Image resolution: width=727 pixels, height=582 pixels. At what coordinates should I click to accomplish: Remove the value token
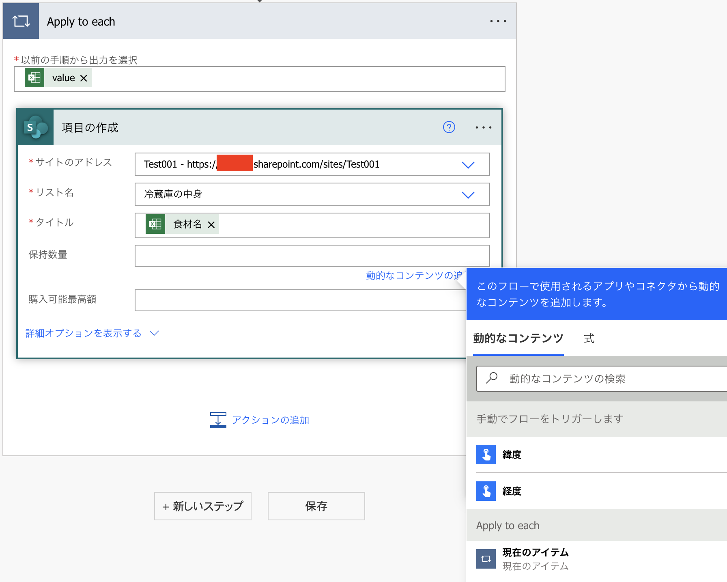point(84,78)
